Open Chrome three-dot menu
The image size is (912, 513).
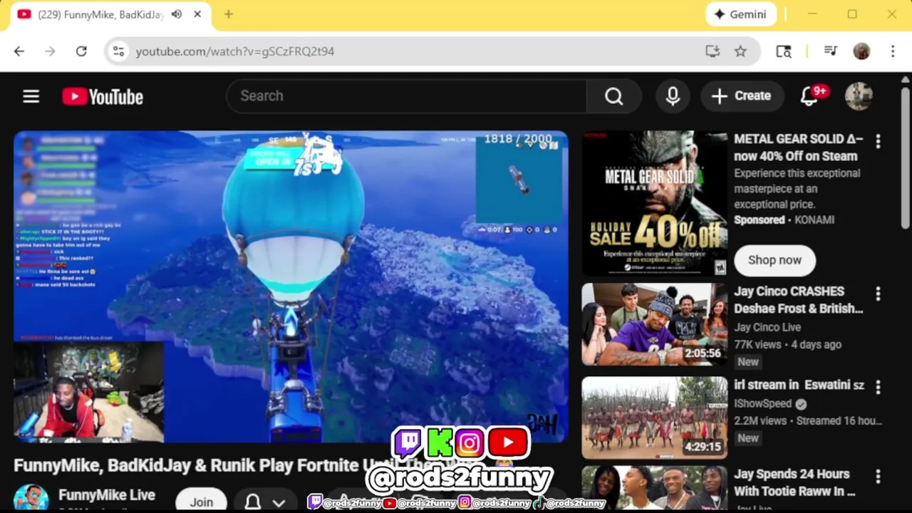click(893, 51)
